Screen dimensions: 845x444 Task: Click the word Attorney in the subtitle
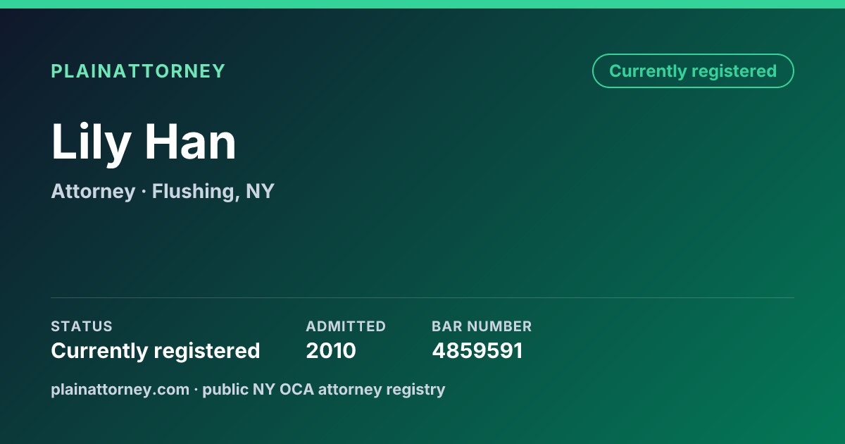click(93, 191)
